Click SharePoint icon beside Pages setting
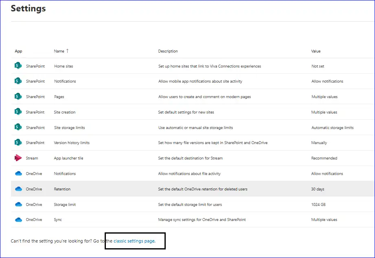Image resolution: width=375 pixels, height=258 pixels. [x=18, y=97]
